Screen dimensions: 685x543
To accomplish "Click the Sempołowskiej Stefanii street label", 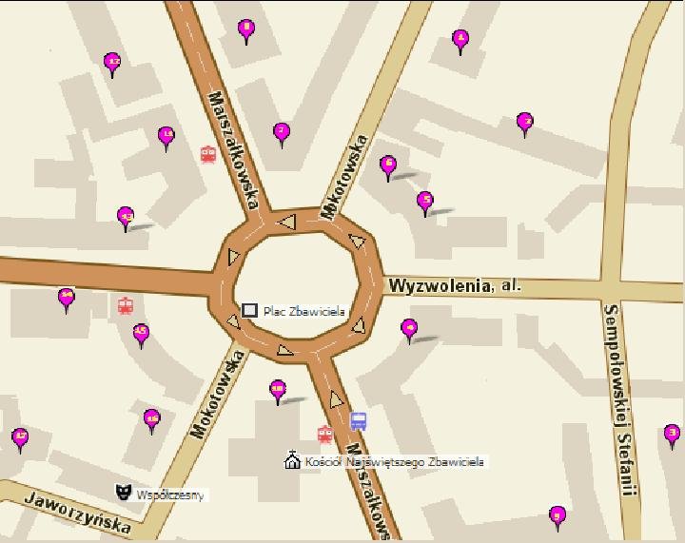I will point(619,400).
